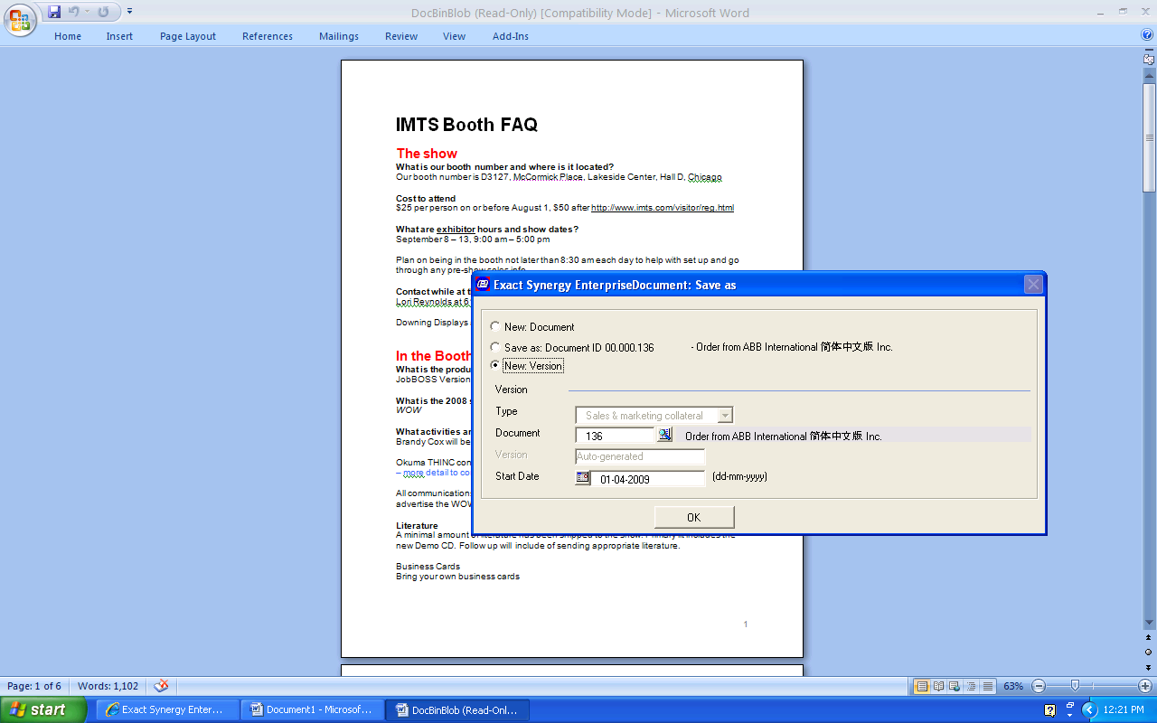Click the document browse icon next to 136
This screenshot has width=1157, height=723.
tap(664, 435)
